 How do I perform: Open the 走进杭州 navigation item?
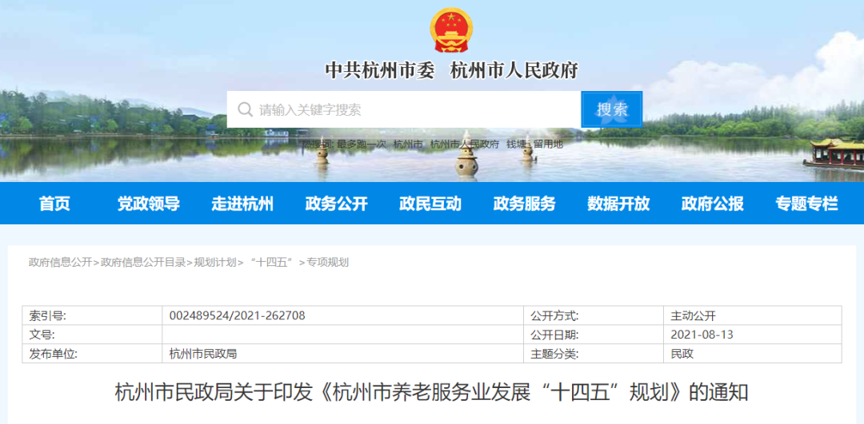click(x=242, y=204)
